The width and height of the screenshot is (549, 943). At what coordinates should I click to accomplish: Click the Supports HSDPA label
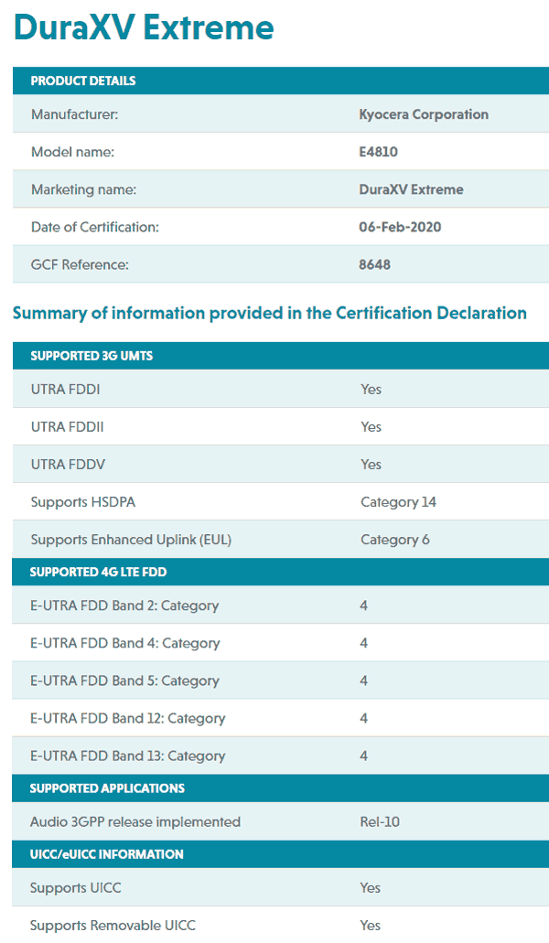point(83,502)
